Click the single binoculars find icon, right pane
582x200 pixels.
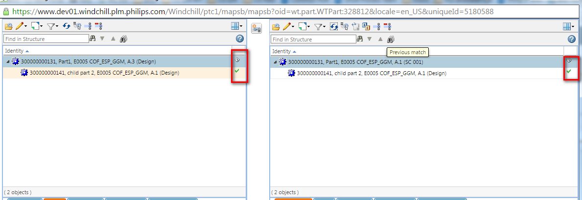pyautogui.click(x=360, y=39)
